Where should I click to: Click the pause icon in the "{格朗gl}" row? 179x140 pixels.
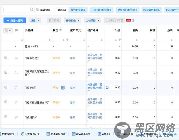(63, 88)
